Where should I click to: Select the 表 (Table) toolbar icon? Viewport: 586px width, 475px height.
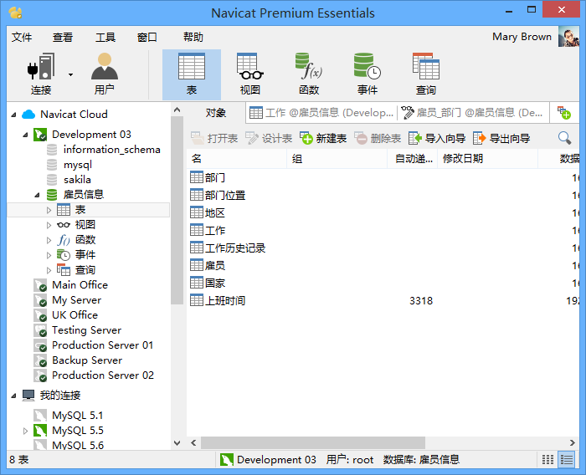point(192,74)
